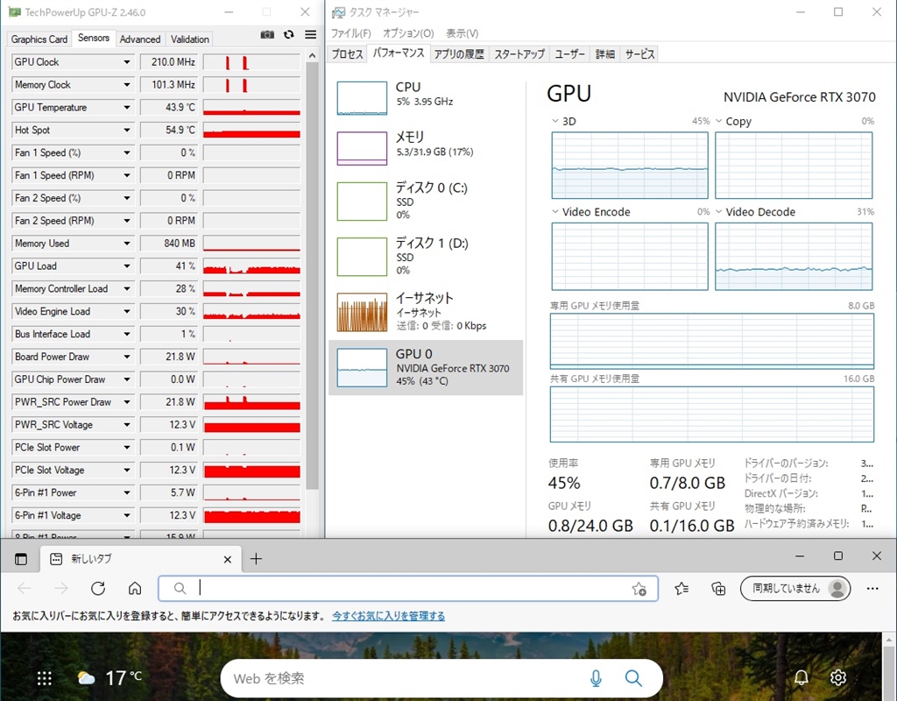
Task: Click the GPU Temperature 43.9 °C value
Action: tap(168, 108)
